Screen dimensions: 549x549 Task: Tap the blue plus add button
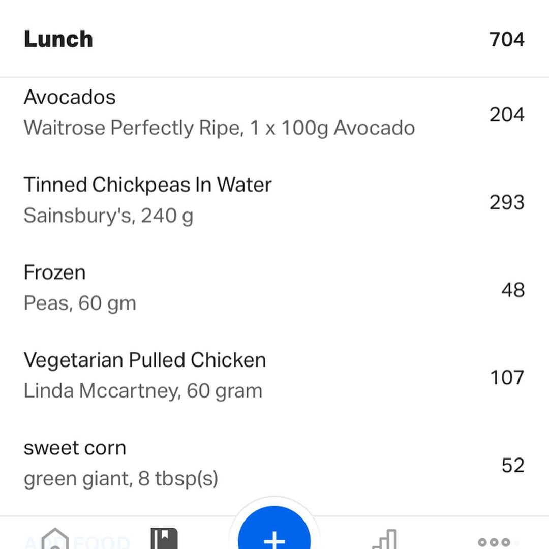(274, 532)
